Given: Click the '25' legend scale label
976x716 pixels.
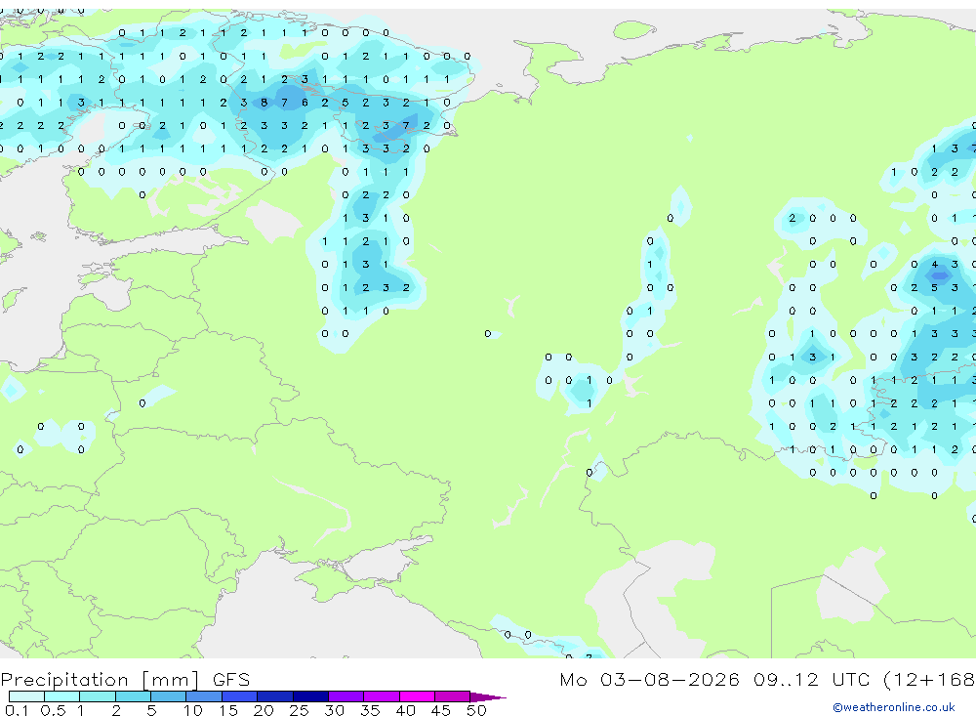Looking at the screenshot, I should click(x=300, y=710).
